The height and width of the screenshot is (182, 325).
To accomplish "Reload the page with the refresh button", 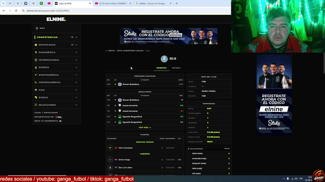I will click(x=16, y=11).
